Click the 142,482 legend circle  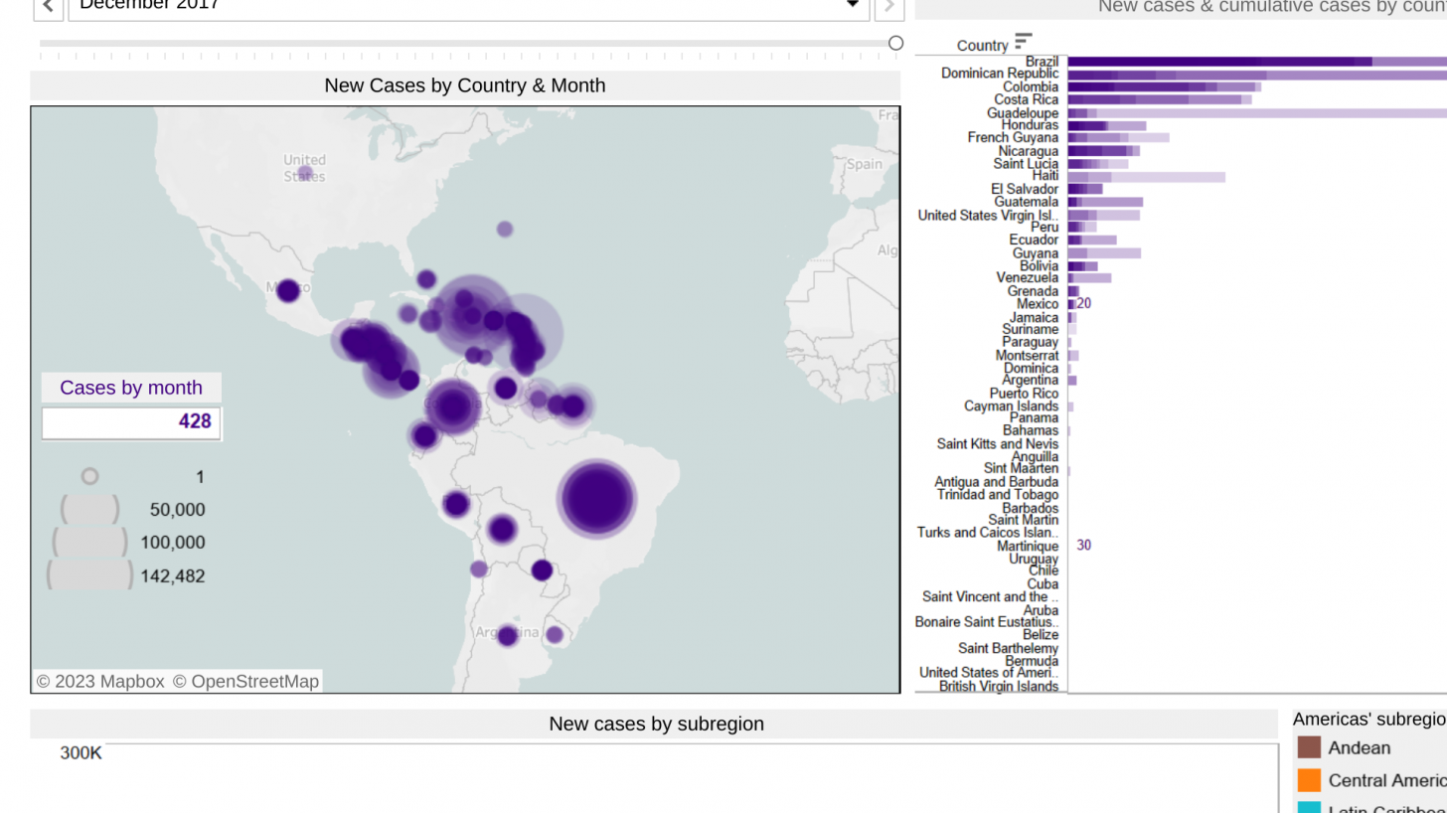click(88, 575)
